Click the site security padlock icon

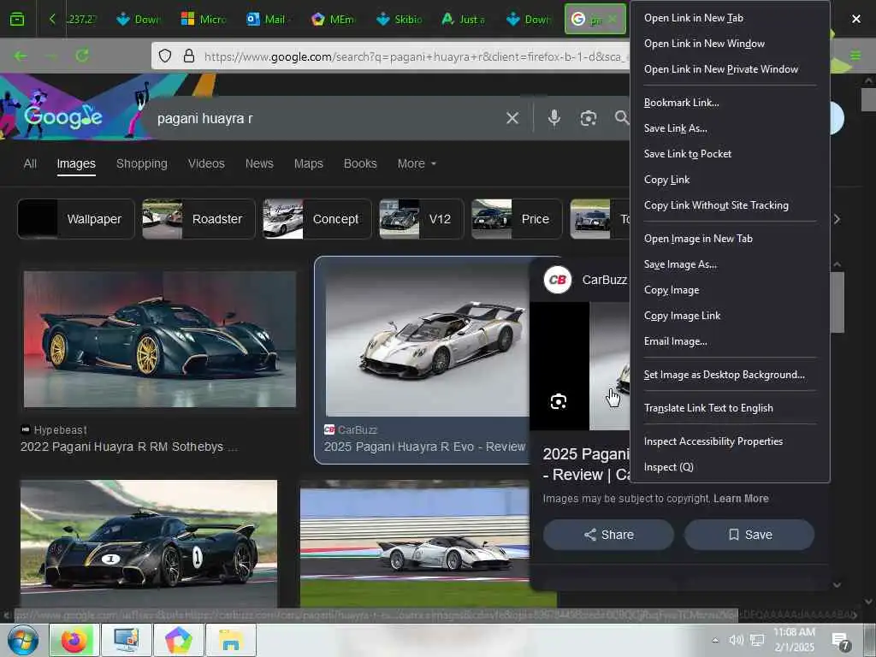click(x=189, y=56)
